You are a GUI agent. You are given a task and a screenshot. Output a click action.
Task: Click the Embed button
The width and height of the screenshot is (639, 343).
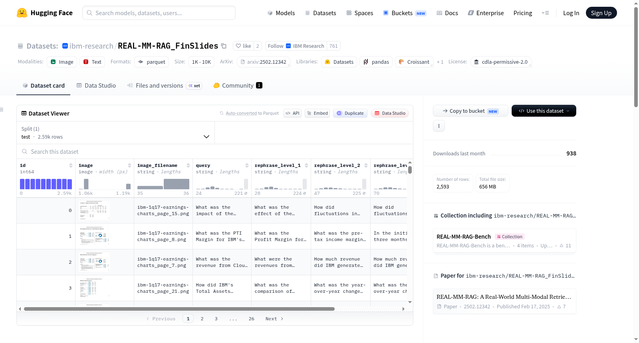point(317,113)
